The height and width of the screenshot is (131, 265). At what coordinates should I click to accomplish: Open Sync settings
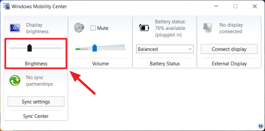tap(36, 102)
